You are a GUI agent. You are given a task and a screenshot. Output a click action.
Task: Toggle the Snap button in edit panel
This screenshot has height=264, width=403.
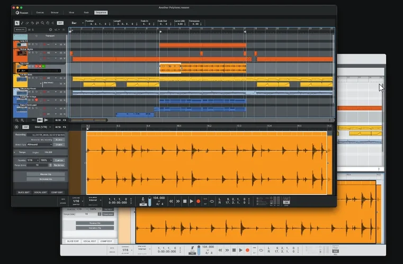[x=25, y=127]
